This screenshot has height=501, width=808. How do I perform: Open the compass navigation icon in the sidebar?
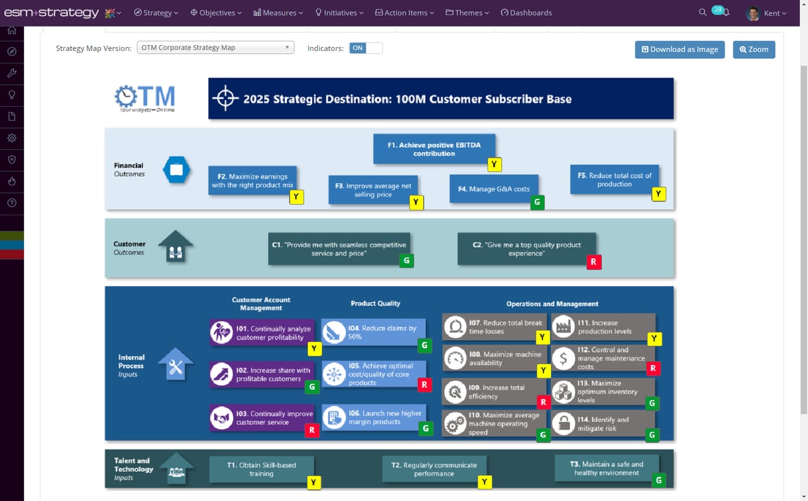coord(11,51)
